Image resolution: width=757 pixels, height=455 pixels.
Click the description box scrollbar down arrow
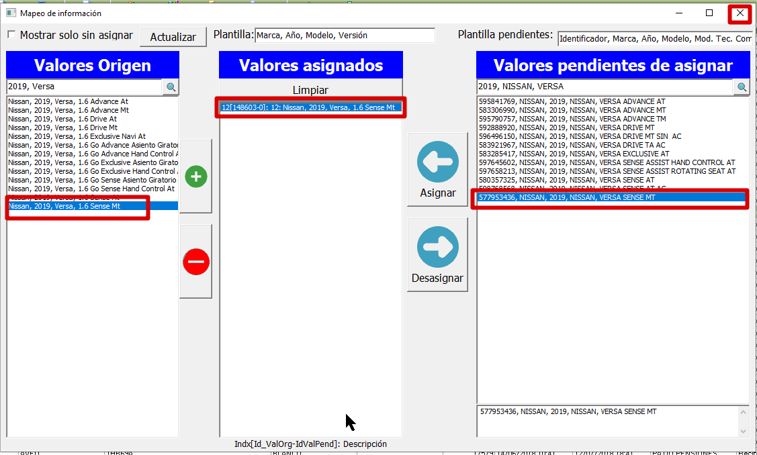(x=743, y=431)
